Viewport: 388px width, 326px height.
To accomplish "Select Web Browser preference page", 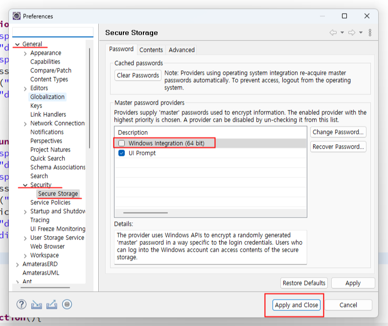I will 47,246.
